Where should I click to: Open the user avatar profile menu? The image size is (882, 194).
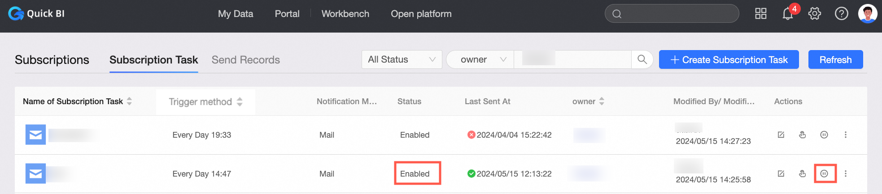tap(868, 14)
